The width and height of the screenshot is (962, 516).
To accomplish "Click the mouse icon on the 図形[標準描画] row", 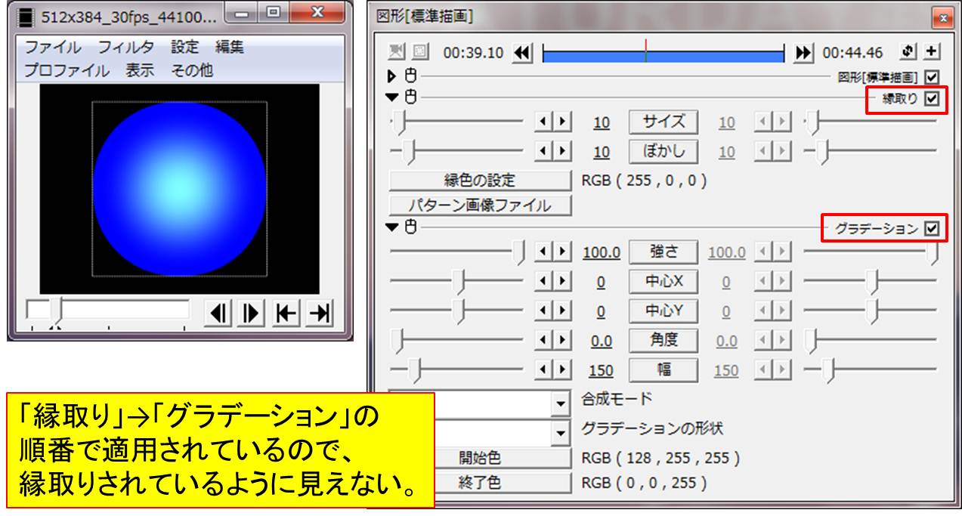I will tap(410, 76).
